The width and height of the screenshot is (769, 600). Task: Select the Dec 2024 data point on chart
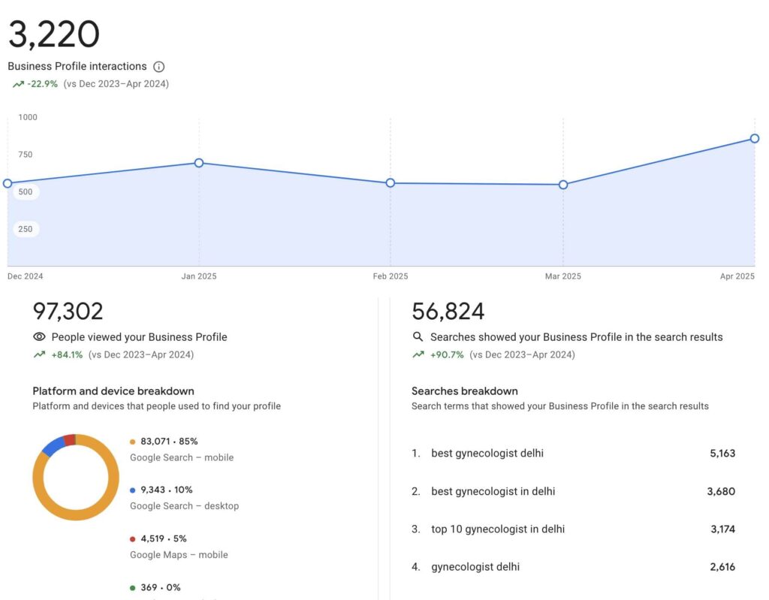[x=8, y=183]
